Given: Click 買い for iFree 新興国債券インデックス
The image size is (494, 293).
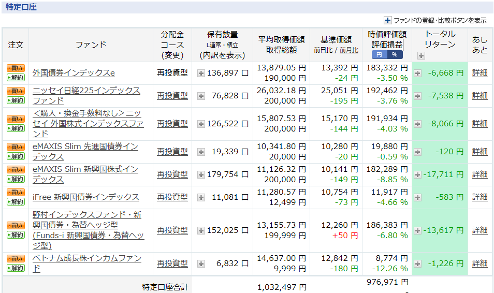Looking at the screenshot, I should point(16,192).
